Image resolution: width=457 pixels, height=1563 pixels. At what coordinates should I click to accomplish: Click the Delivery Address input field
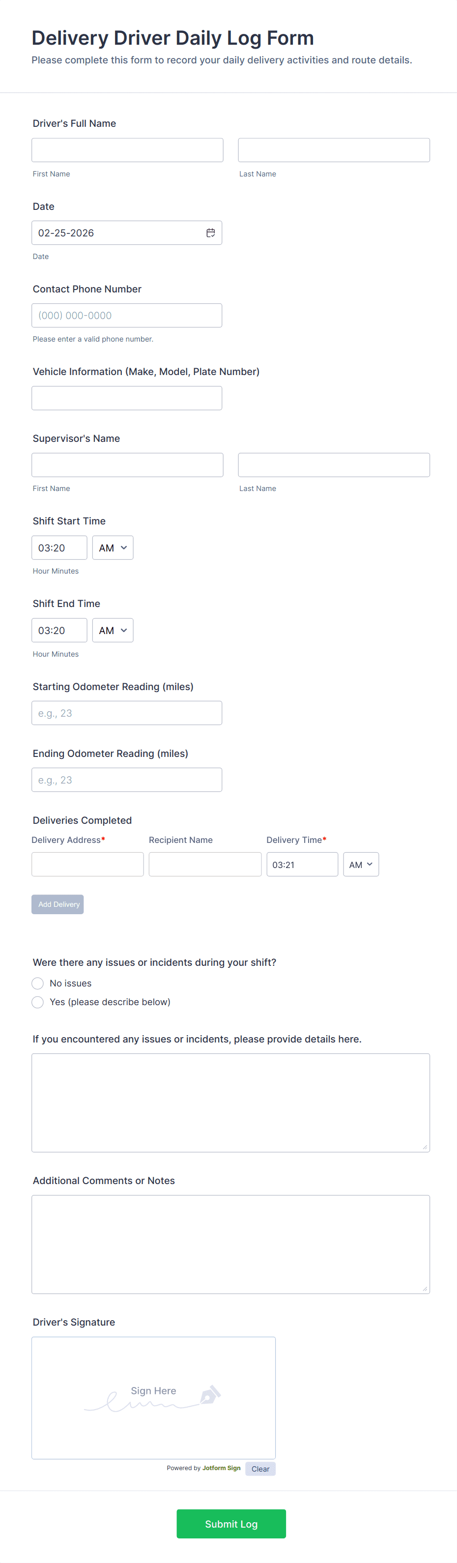[x=87, y=865]
